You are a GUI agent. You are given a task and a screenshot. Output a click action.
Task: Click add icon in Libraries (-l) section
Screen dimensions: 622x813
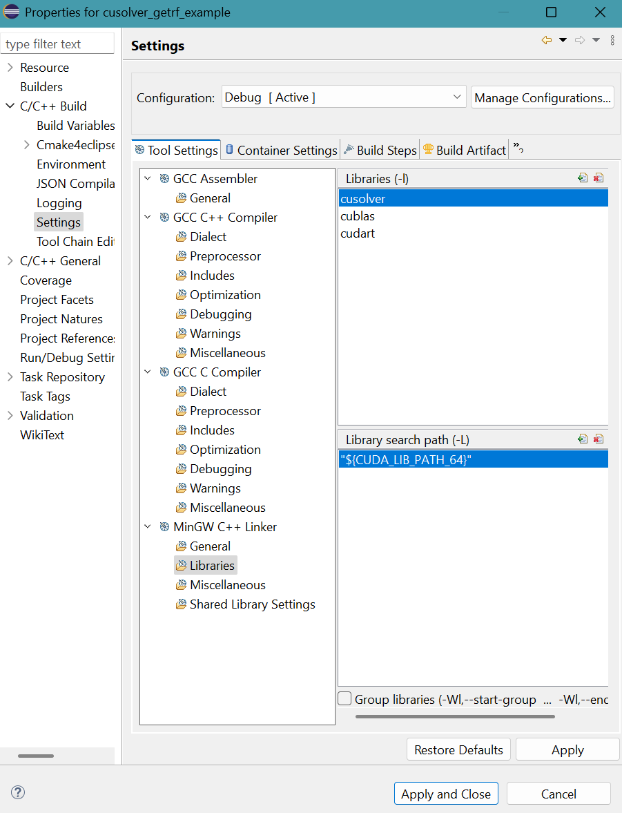583,178
